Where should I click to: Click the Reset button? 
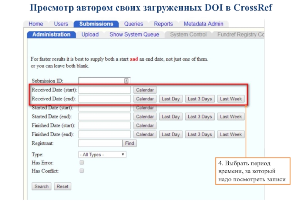pos(63,186)
